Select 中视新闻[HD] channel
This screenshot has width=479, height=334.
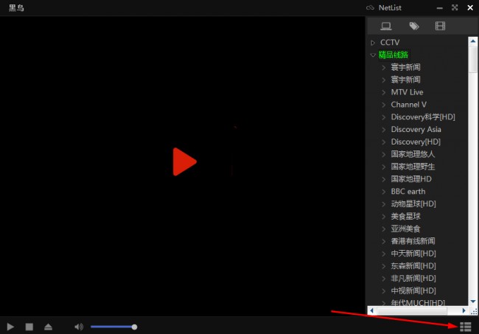click(413, 290)
